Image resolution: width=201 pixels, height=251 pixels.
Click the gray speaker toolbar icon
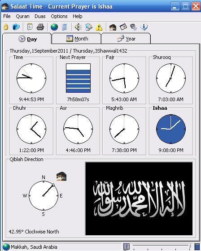(133, 27)
